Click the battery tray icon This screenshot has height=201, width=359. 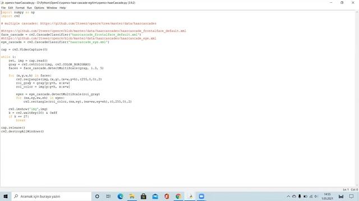[305, 196]
